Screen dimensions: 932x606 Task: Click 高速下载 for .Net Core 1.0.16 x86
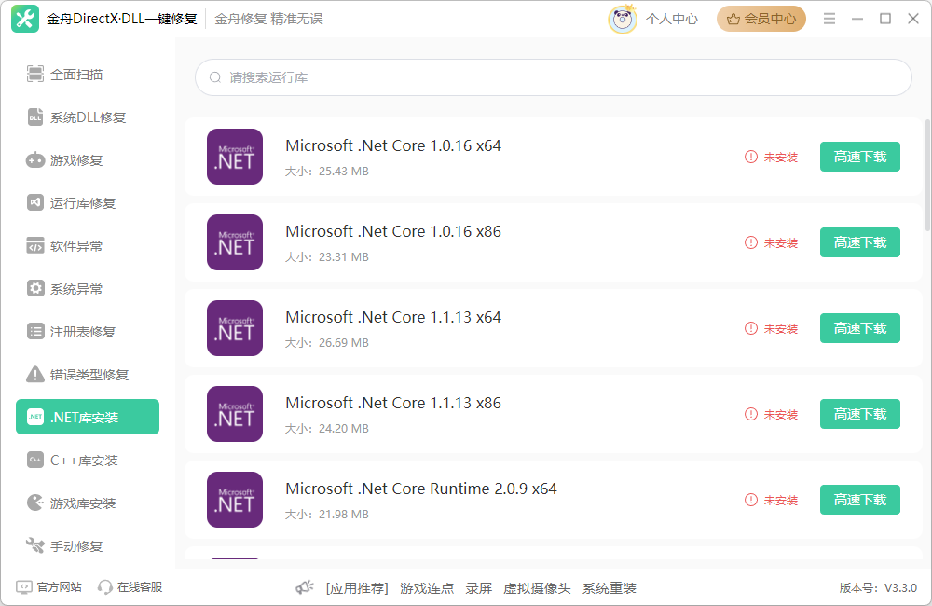tap(859, 242)
